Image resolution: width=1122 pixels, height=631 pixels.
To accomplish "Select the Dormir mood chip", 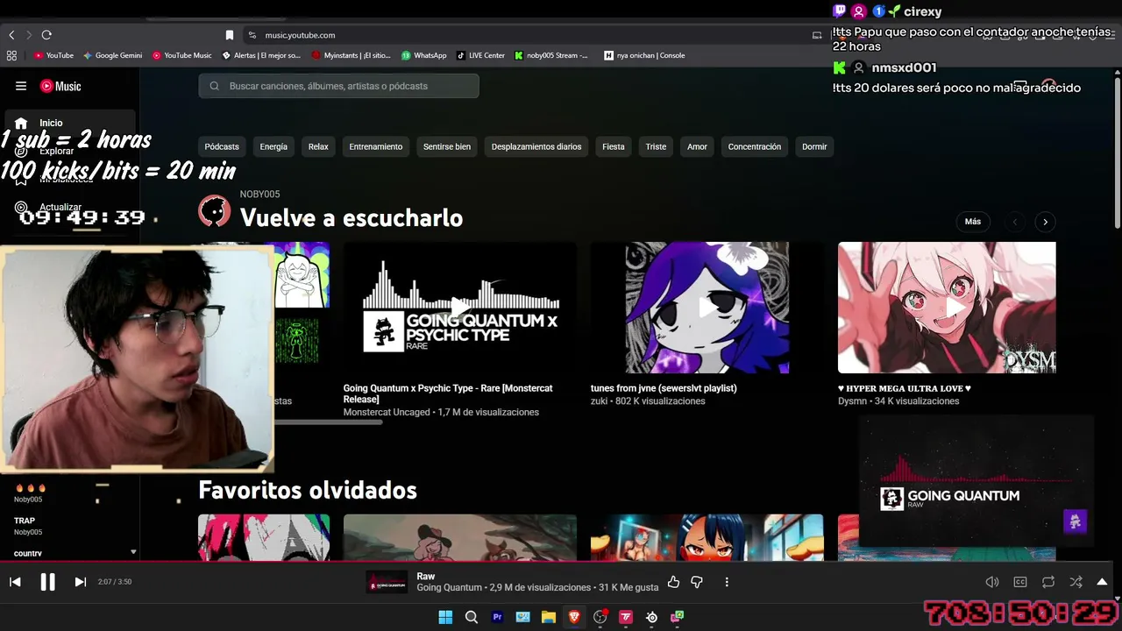I will click(x=814, y=146).
